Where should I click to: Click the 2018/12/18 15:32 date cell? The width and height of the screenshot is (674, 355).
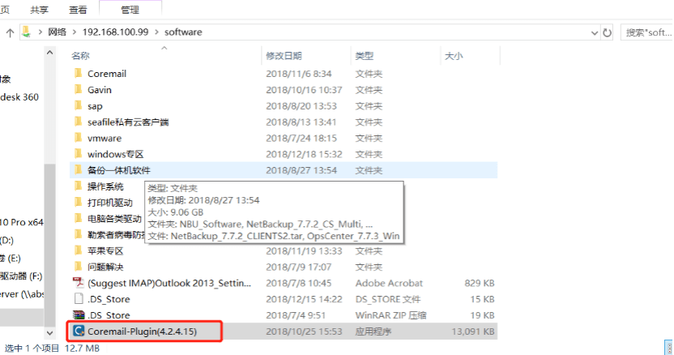(304, 154)
